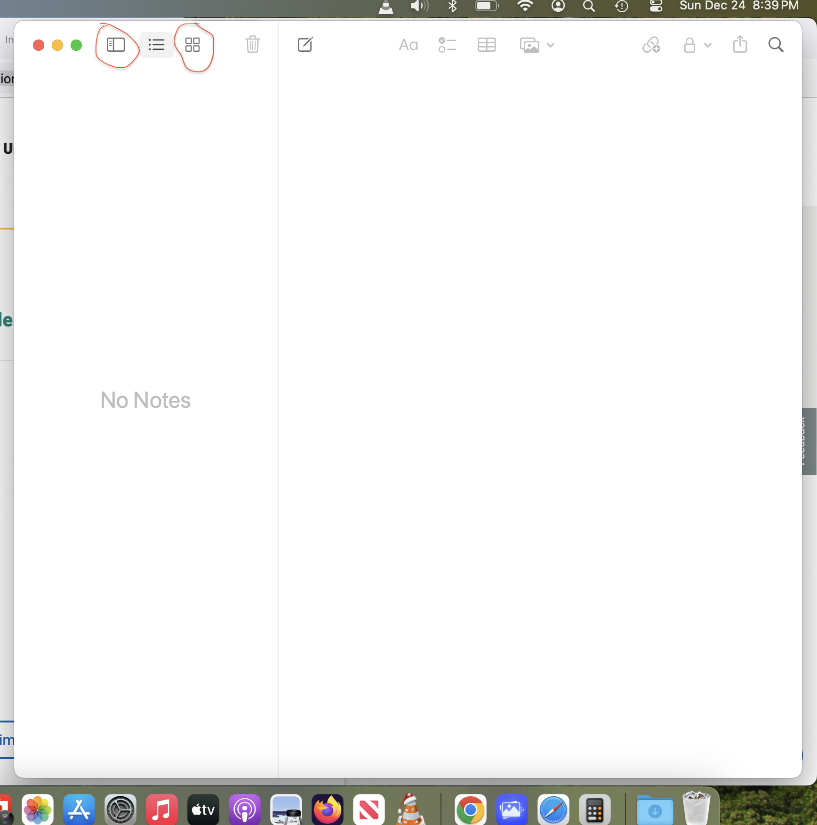Share the note
Image resolution: width=817 pixels, height=825 pixels.
[740, 45]
